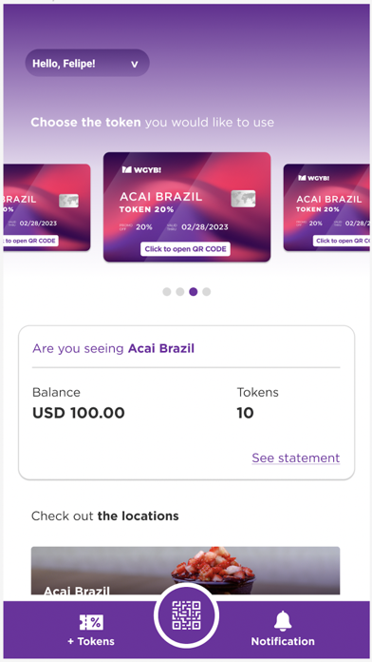Tap the ticket icon above + Tokens
The height and width of the screenshot is (662, 372).
pos(91,622)
